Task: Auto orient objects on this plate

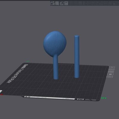Action: [x=112, y=70]
